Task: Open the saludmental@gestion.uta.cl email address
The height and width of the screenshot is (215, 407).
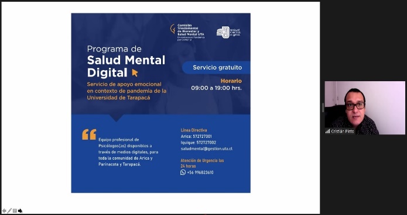Action: pos(207,149)
